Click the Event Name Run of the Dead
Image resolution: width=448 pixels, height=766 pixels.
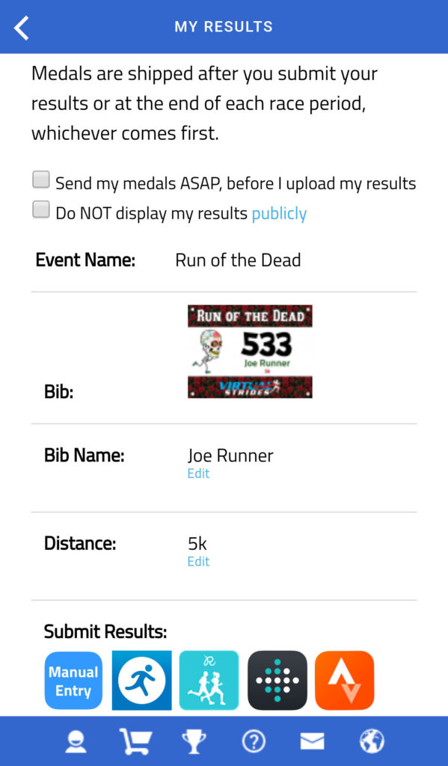pyautogui.click(x=238, y=260)
